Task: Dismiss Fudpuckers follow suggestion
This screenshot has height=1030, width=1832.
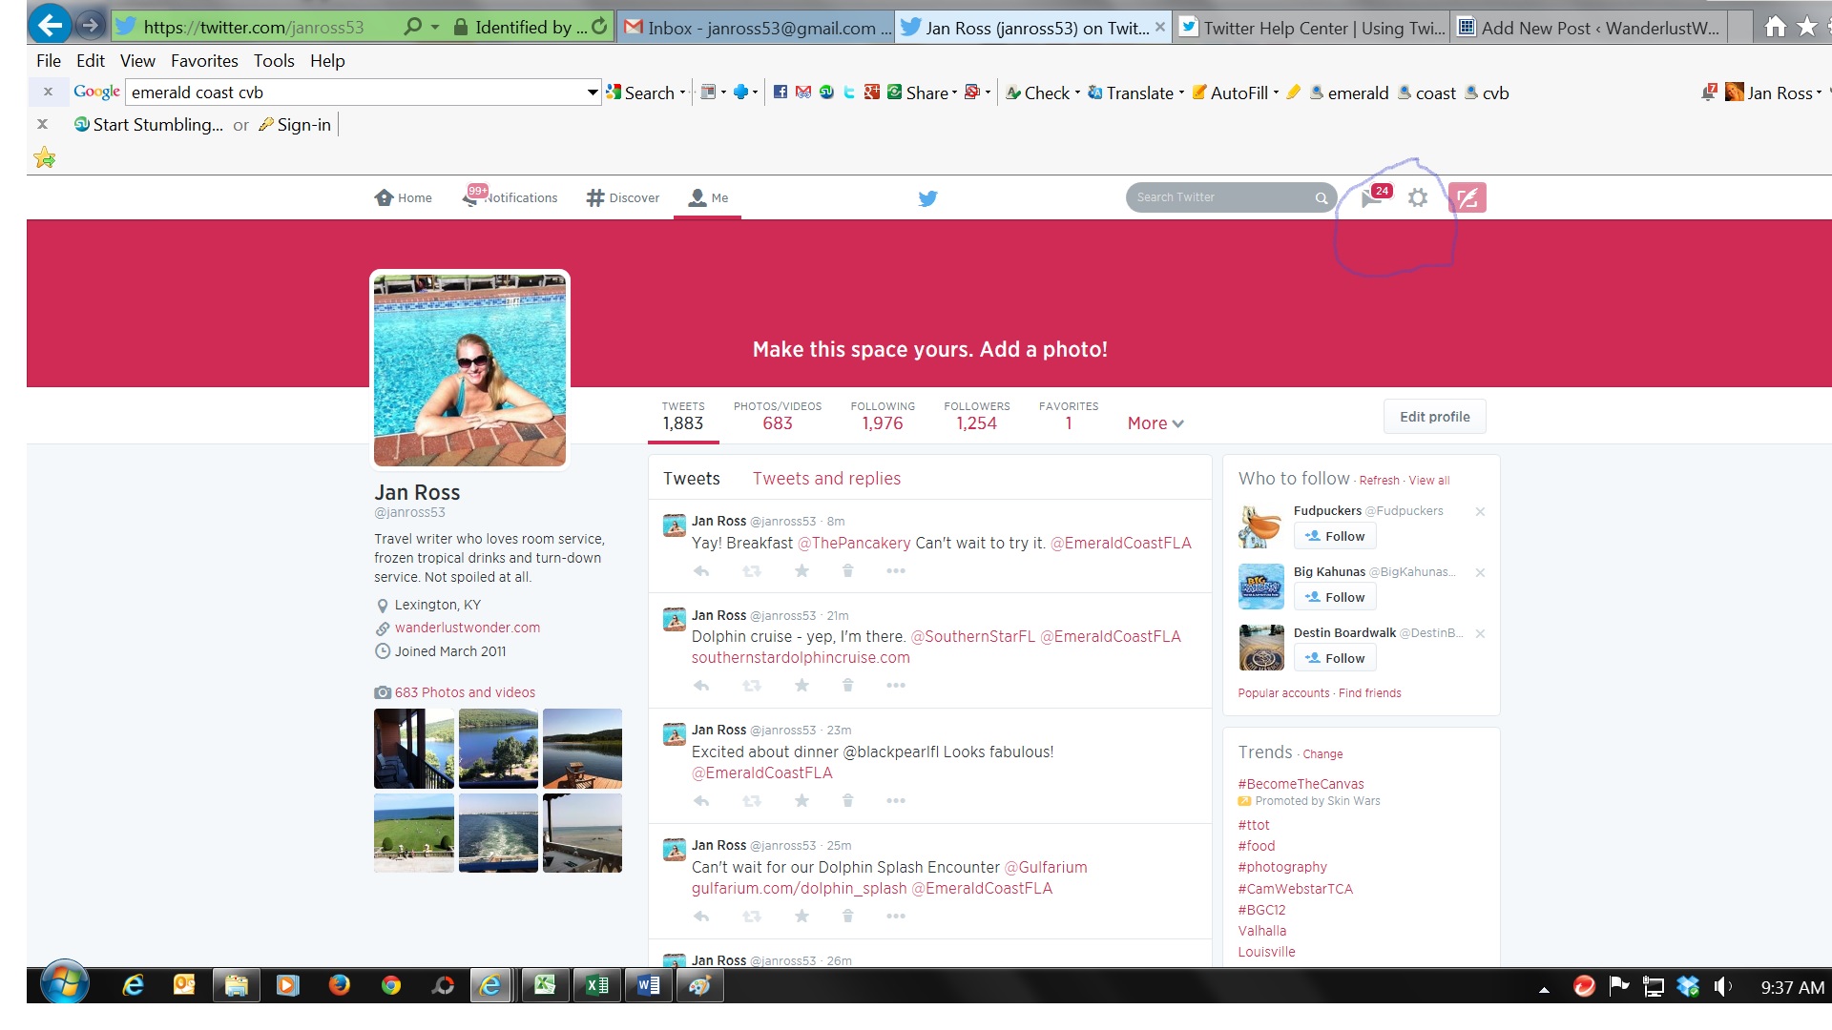Action: [1480, 511]
